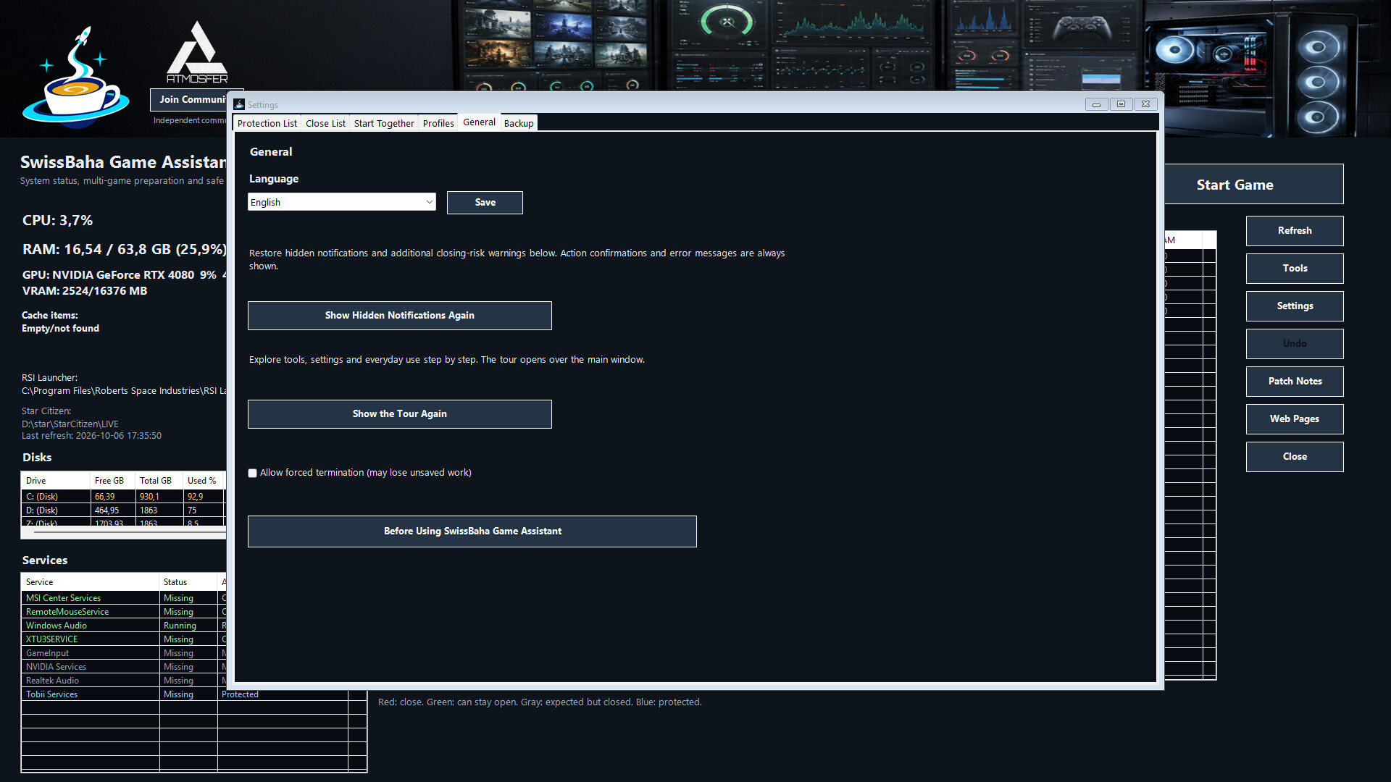The image size is (1391, 782).
Task: Click the RAM usage readout
Action: pyautogui.click(x=124, y=249)
